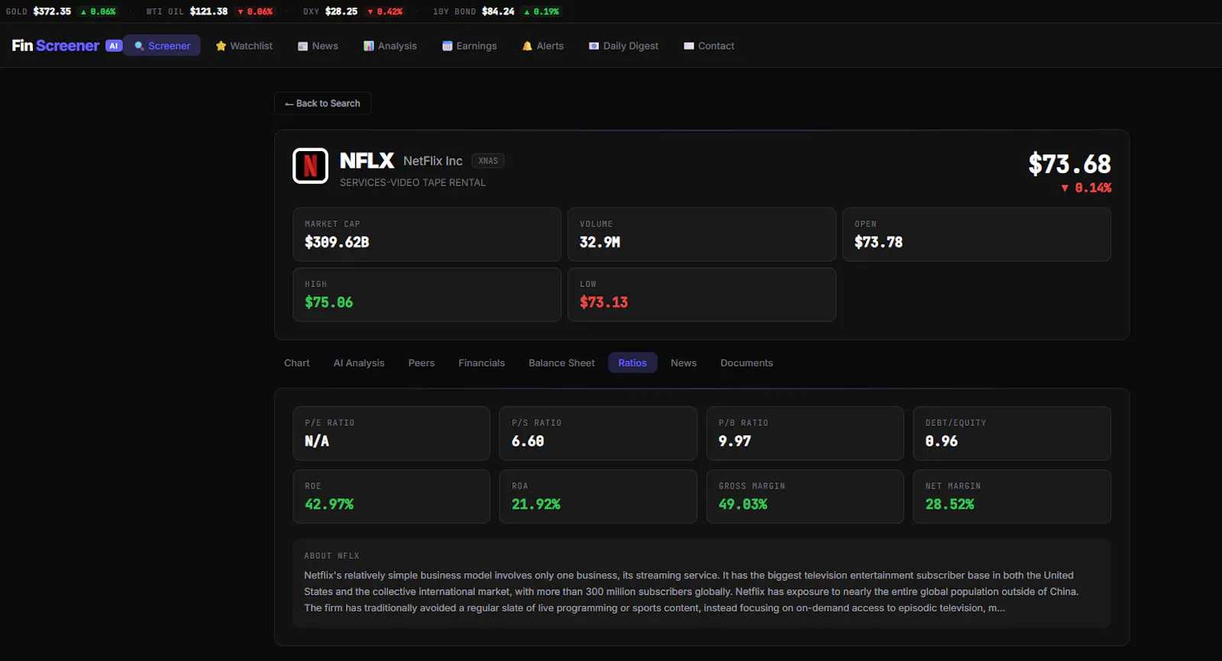Click the ROA value 21.92%

(536, 505)
